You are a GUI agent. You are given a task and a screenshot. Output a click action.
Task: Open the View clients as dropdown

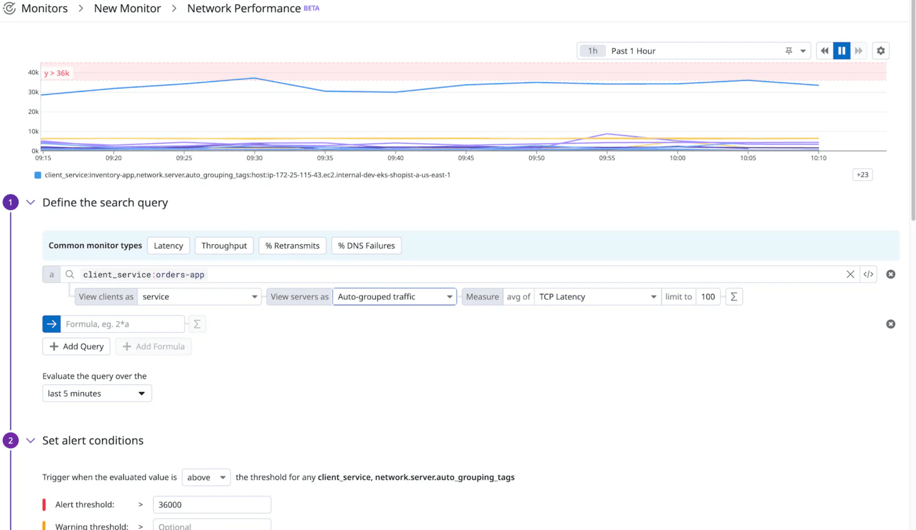click(x=199, y=297)
